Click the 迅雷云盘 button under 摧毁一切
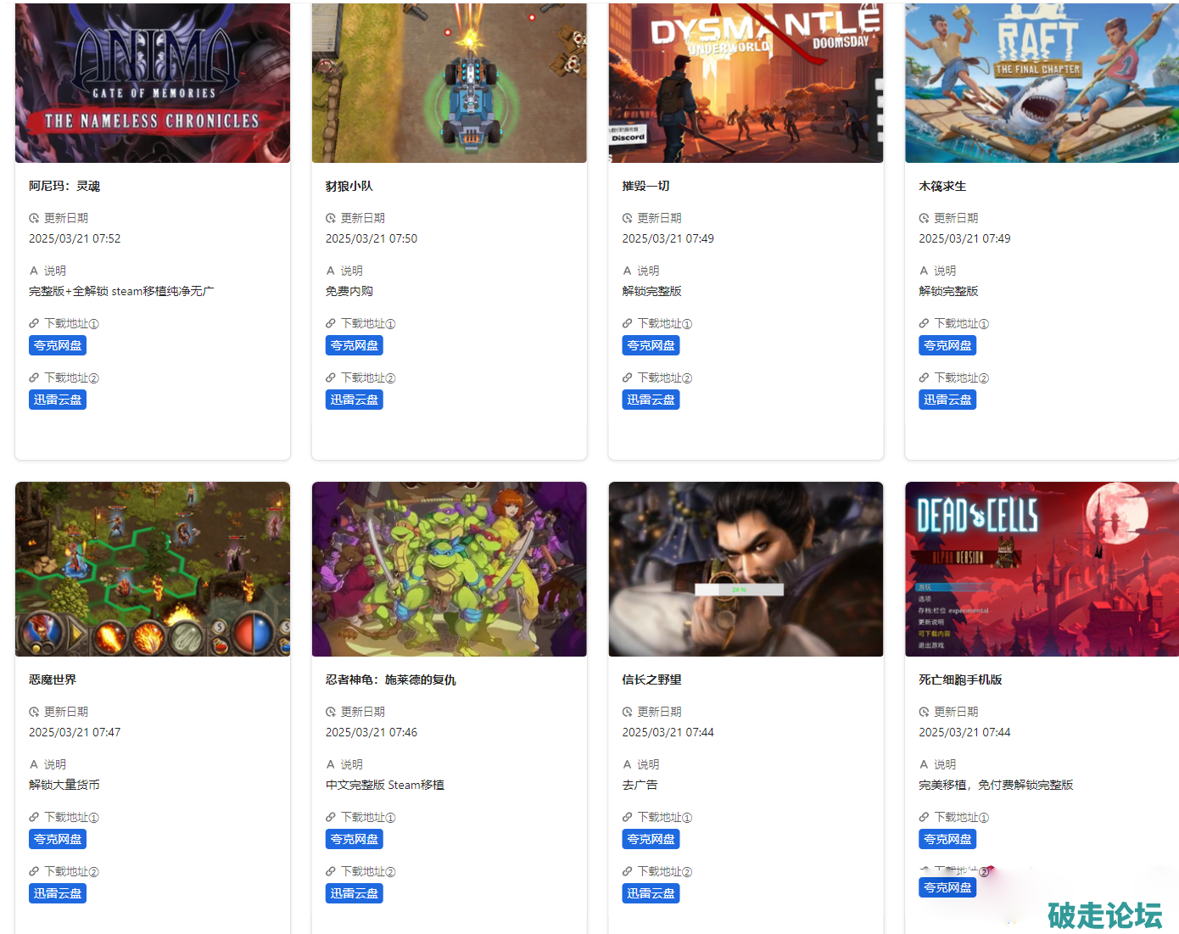The width and height of the screenshot is (1179, 934). click(651, 400)
